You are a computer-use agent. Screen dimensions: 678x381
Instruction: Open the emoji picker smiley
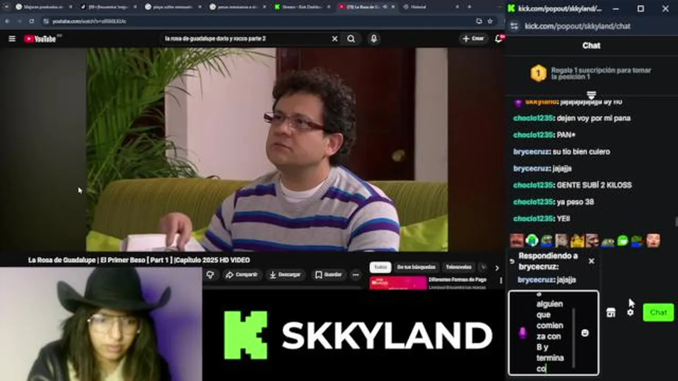coord(585,333)
